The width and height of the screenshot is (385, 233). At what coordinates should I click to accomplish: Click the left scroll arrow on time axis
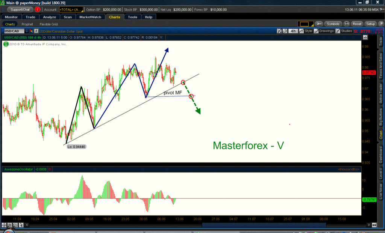click(x=27, y=225)
